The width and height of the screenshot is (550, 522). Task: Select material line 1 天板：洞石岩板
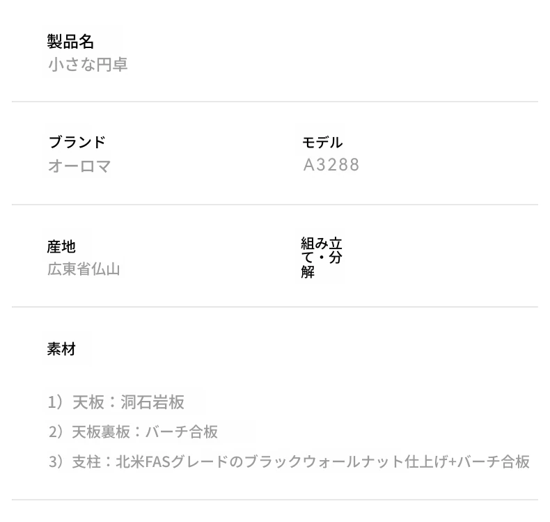pos(116,402)
